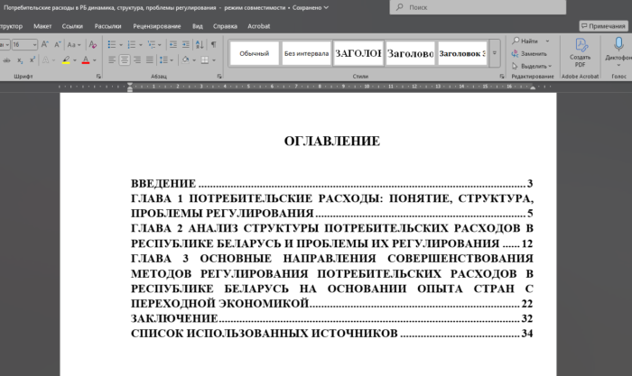Screen dimensions: 632x376
Task: Click the ЗАКЛЮЧЕНИЕ table of contents entry
Action: 331,318
